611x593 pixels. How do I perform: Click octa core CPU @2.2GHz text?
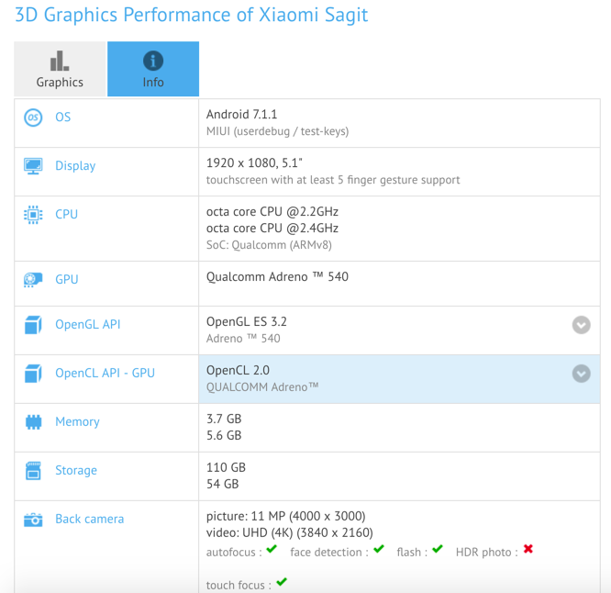[272, 212]
